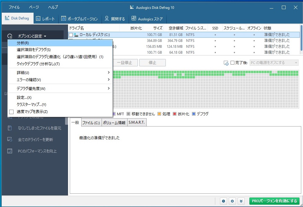
Task: Click the orange 処理 legend swatch
Action: (159, 114)
